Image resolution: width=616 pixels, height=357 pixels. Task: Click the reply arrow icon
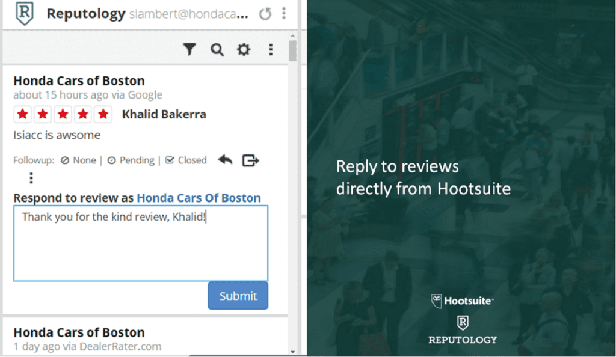coord(225,160)
